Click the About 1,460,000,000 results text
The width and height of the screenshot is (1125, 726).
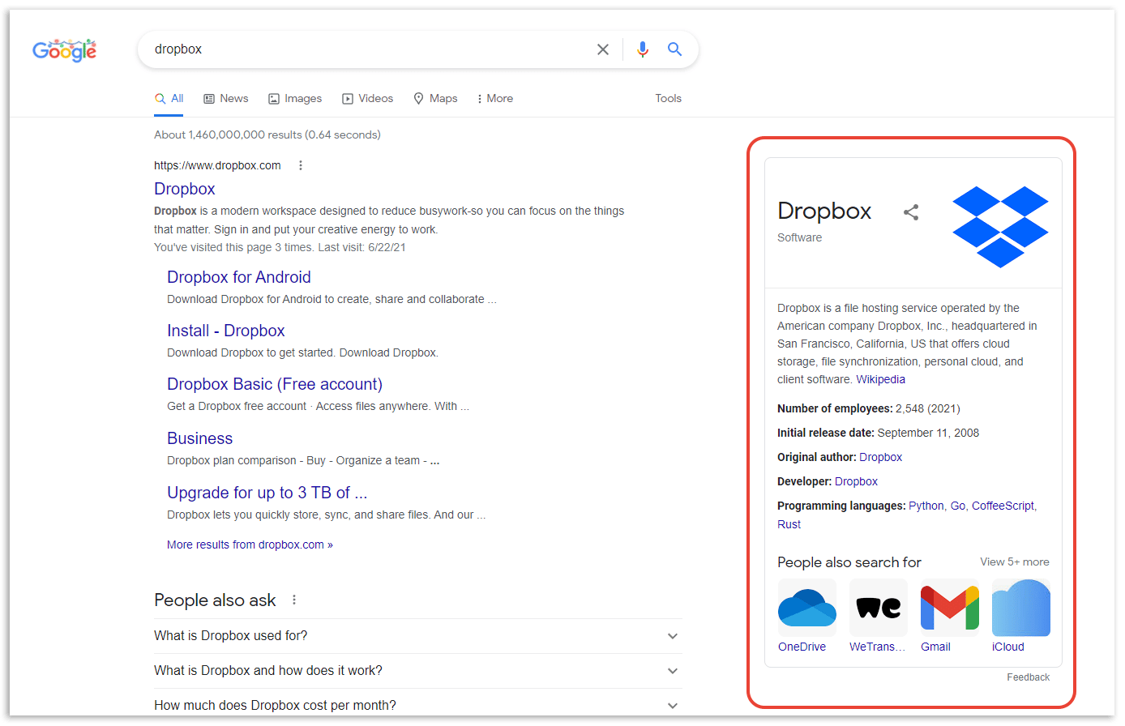click(x=267, y=135)
